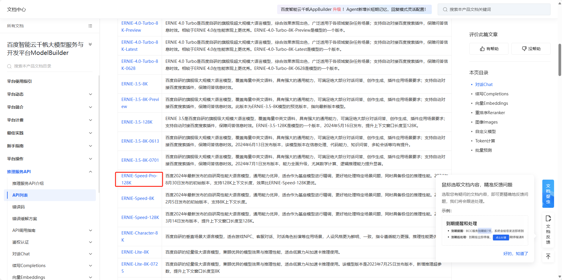Expand the 平台操作 section
Viewport: 562px width, 280px height.
91,159
